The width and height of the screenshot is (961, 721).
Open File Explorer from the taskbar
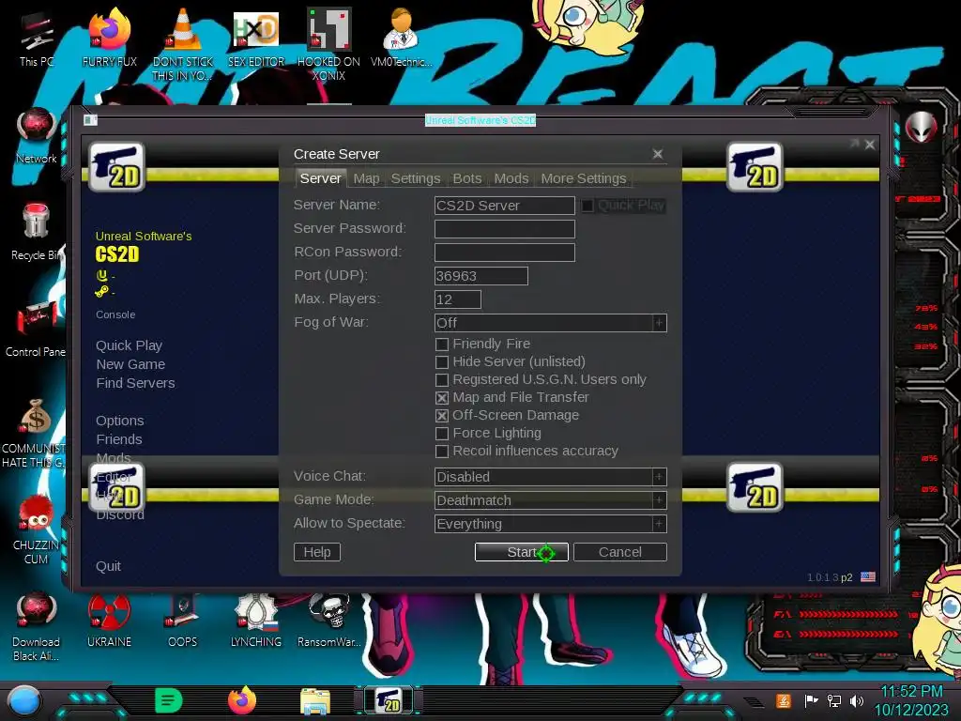tap(315, 701)
